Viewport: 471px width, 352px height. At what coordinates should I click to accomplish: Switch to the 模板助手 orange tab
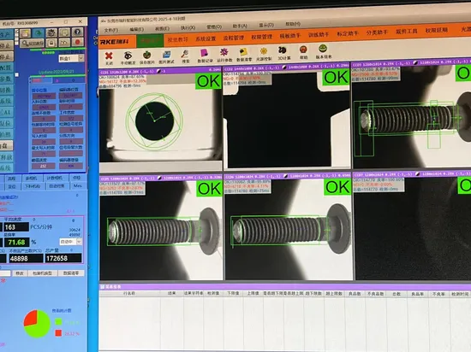point(289,36)
